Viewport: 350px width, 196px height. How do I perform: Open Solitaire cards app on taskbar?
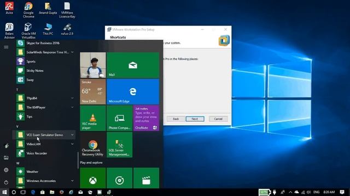(90, 192)
